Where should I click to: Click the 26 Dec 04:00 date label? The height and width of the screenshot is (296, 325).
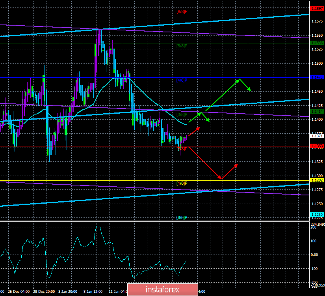click(x=19, y=292)
